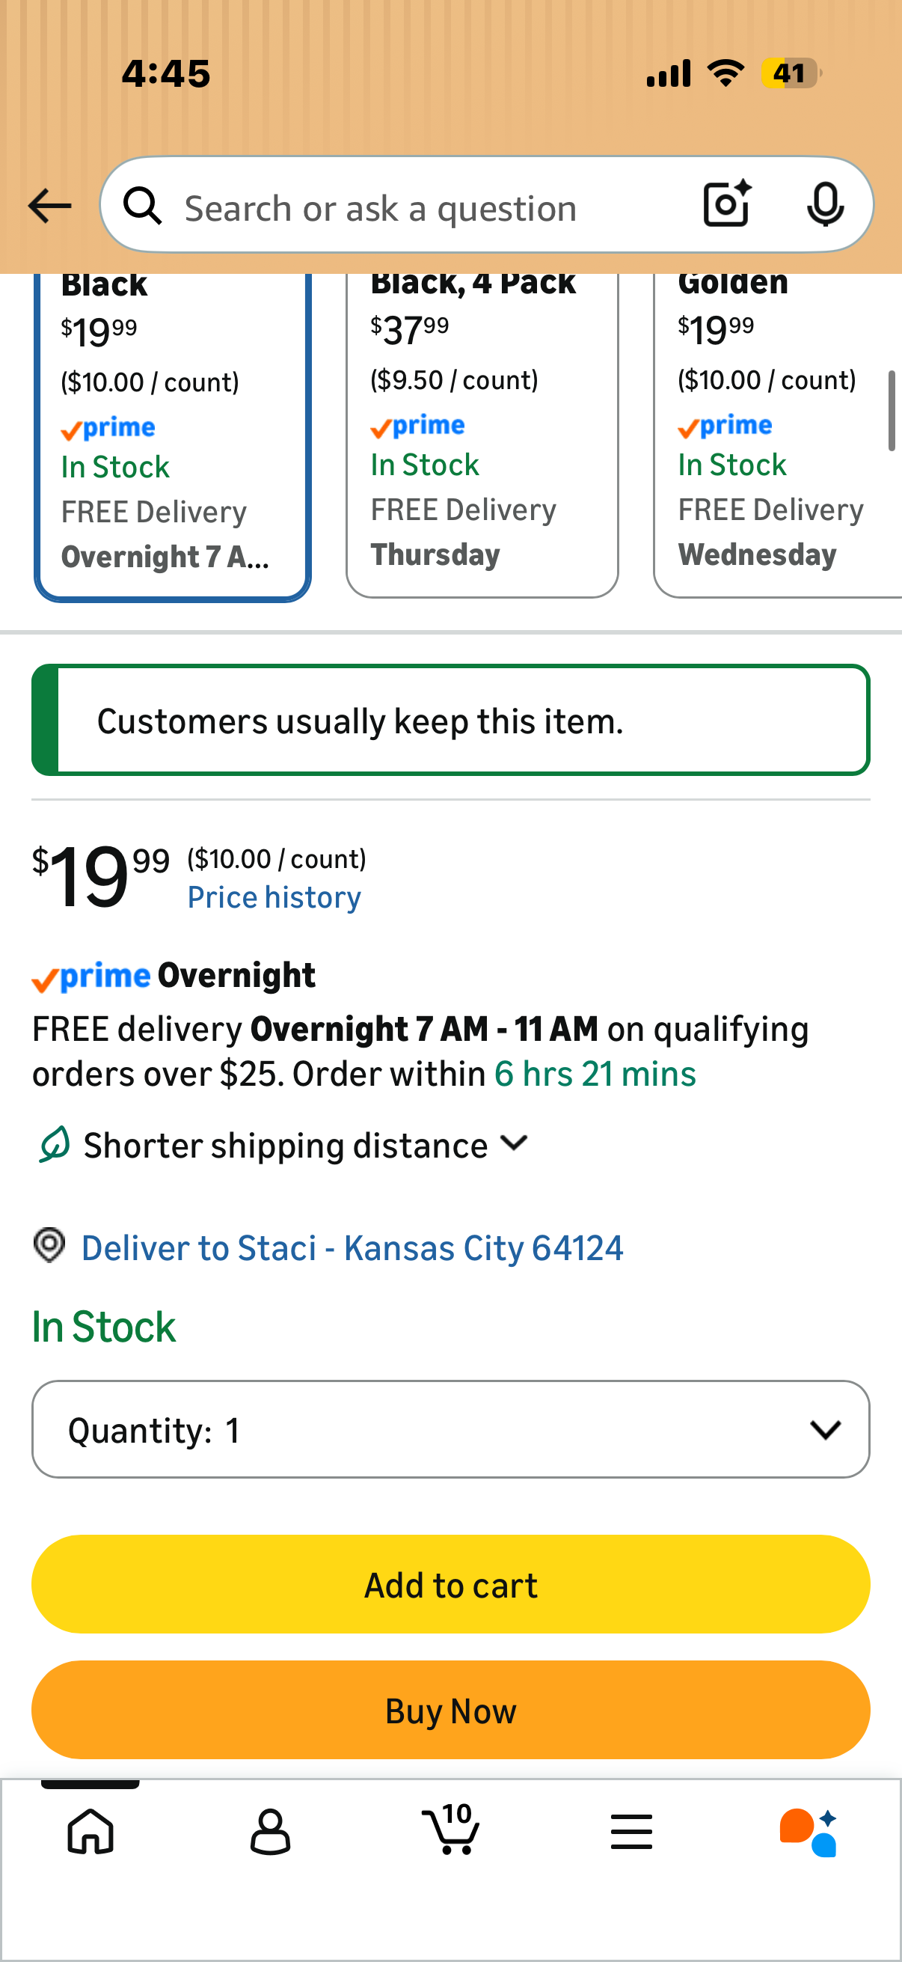Image resolution: width=902 pixels, height=1962 pixels.
Task: Open camera lens search icon
Action: click(x=727, y=204)
